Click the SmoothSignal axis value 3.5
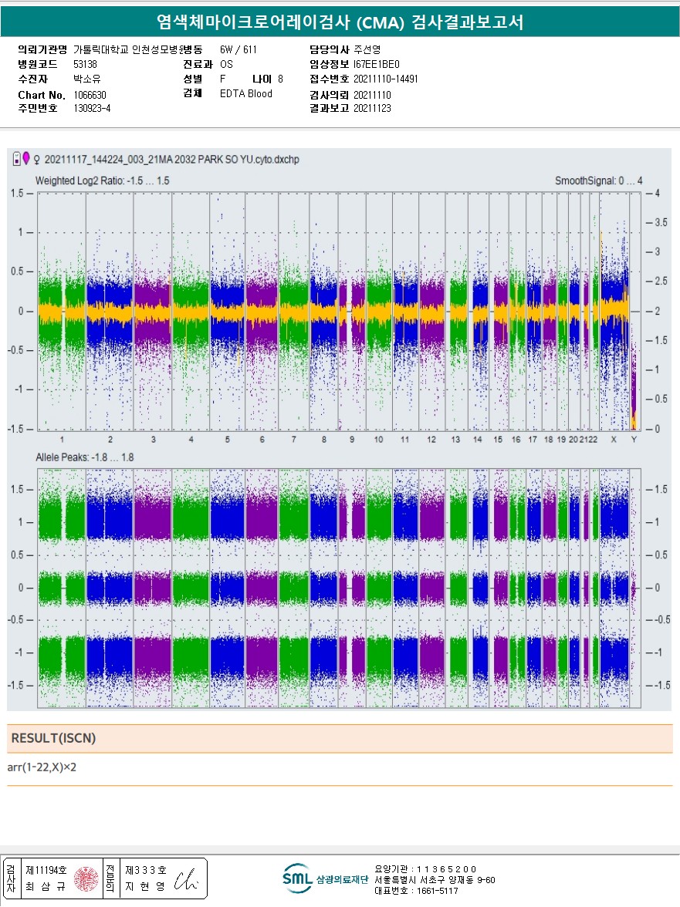Image resolution: width=680 pixels, height=907 pixels. 661,222
